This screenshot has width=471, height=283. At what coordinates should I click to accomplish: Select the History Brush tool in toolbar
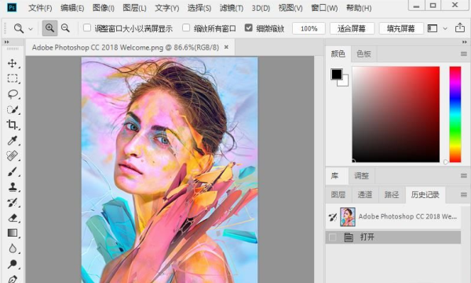pyautogui.click(x=13, y=202)
